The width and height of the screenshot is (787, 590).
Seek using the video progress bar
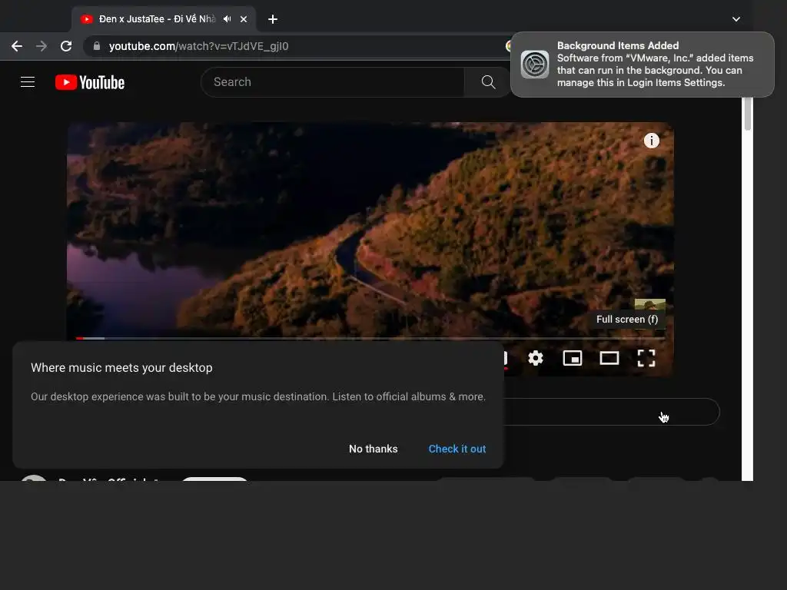(370, 338)
